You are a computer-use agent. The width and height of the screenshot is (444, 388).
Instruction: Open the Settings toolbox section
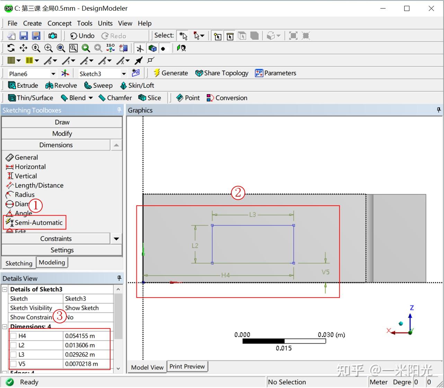click(x=62, y=250)
